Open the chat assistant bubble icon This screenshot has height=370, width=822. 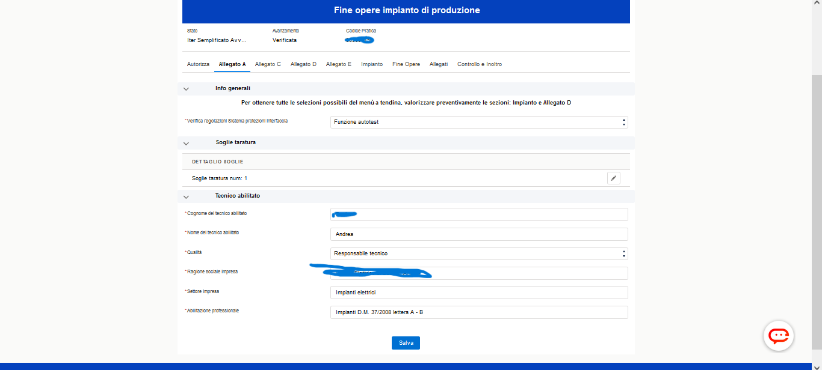tap(779, 336)
